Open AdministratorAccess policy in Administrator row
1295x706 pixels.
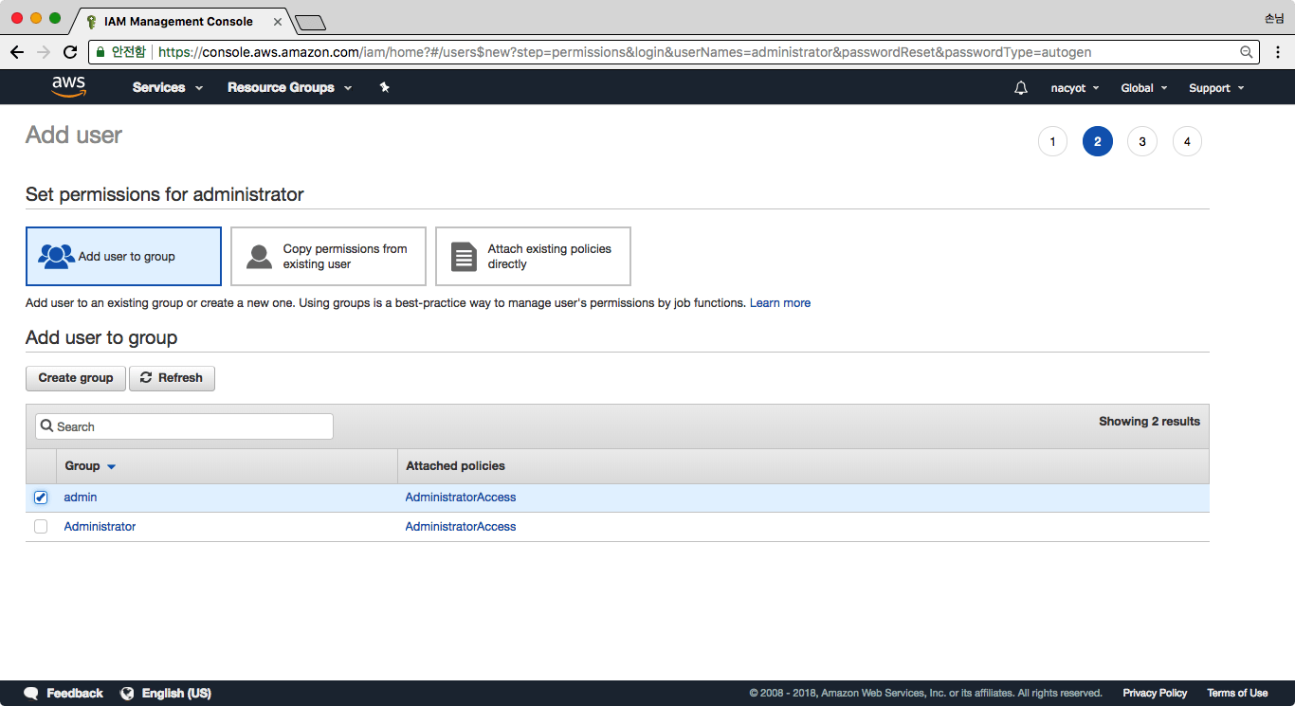461,527
